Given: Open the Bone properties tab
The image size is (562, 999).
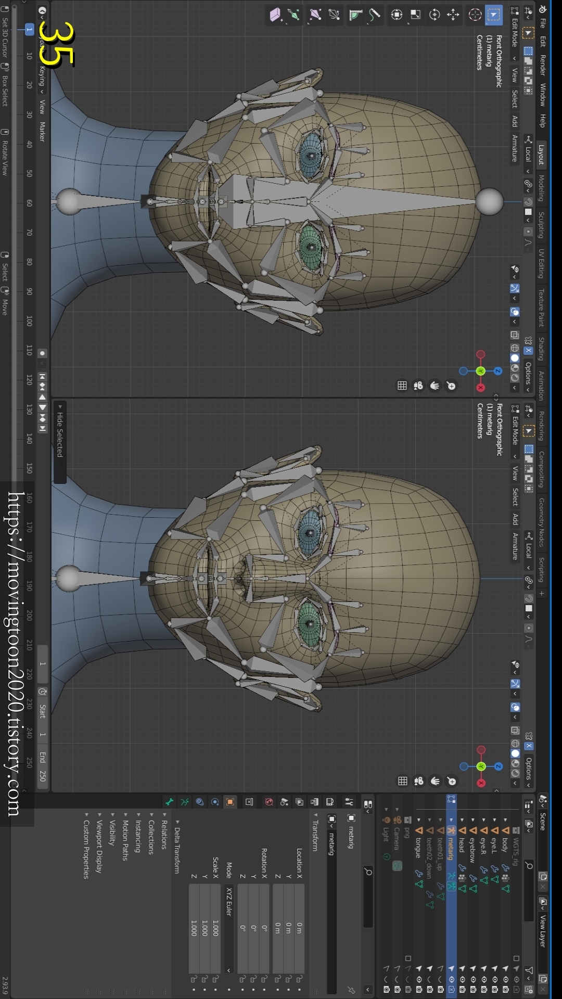Looking at the screenshot, I should point(169,802).
